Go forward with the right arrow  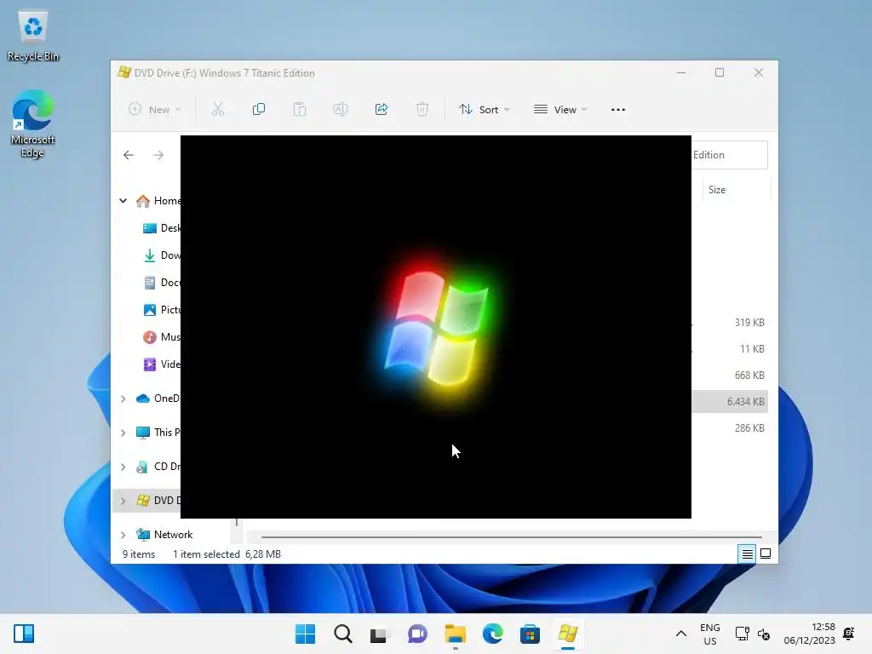click(158, 155)
